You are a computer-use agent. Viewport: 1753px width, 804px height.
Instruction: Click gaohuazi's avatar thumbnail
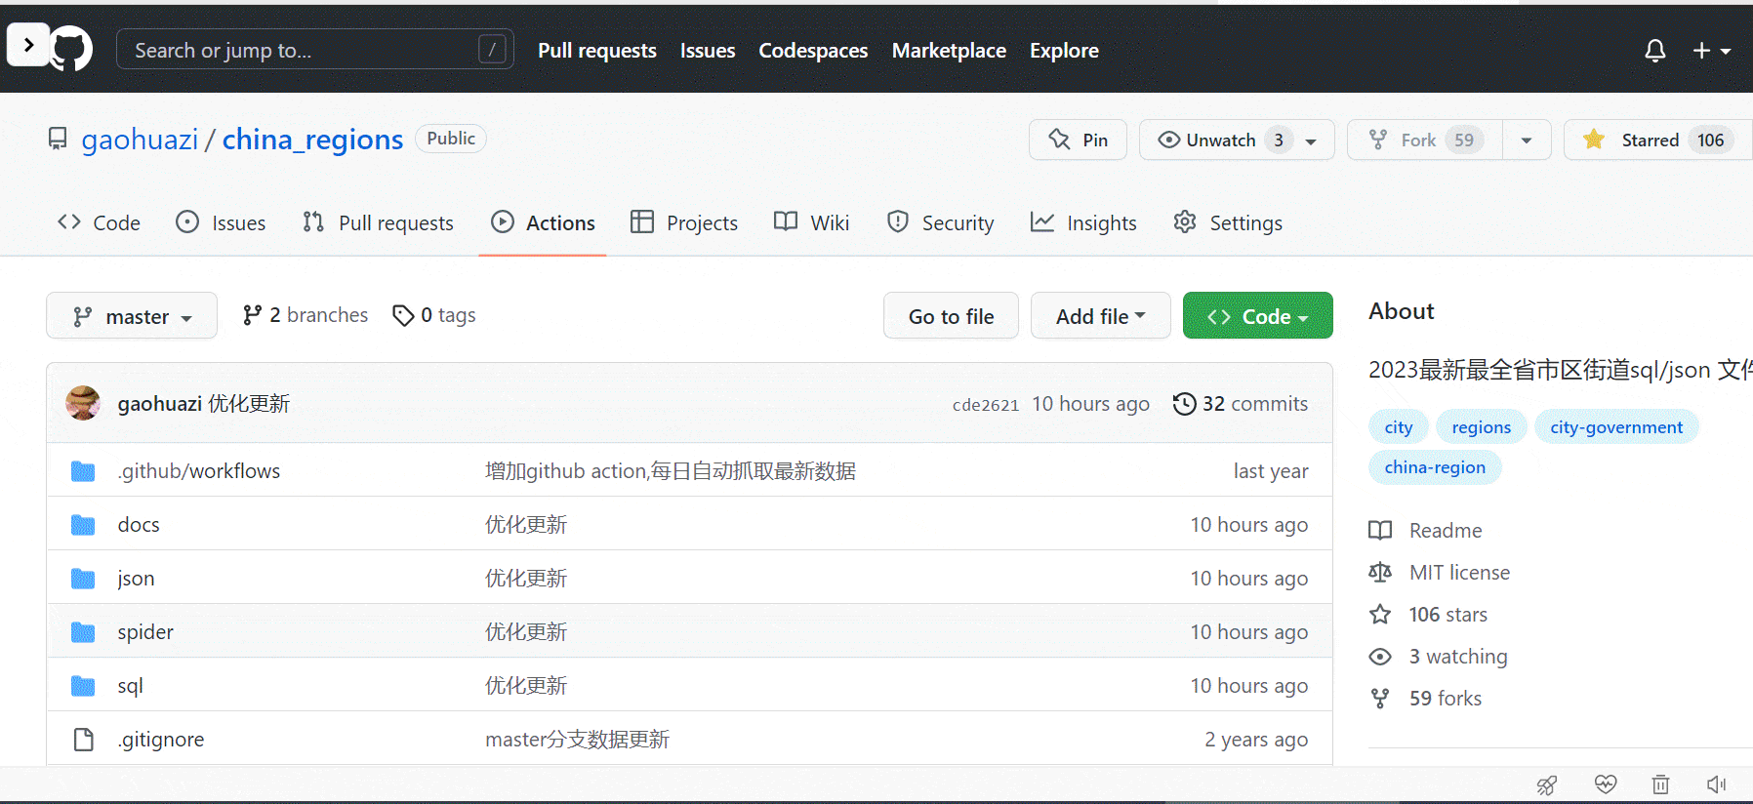[83, 403]
